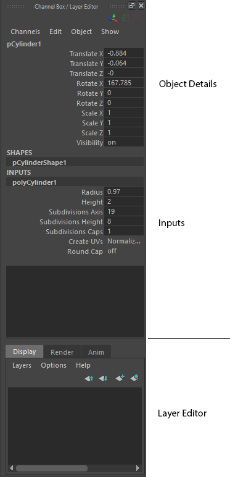Image resolution: width=230 pixels, height=477 pixels.
Task: Select the Translate Y attribute label
Action: (86, 64)
